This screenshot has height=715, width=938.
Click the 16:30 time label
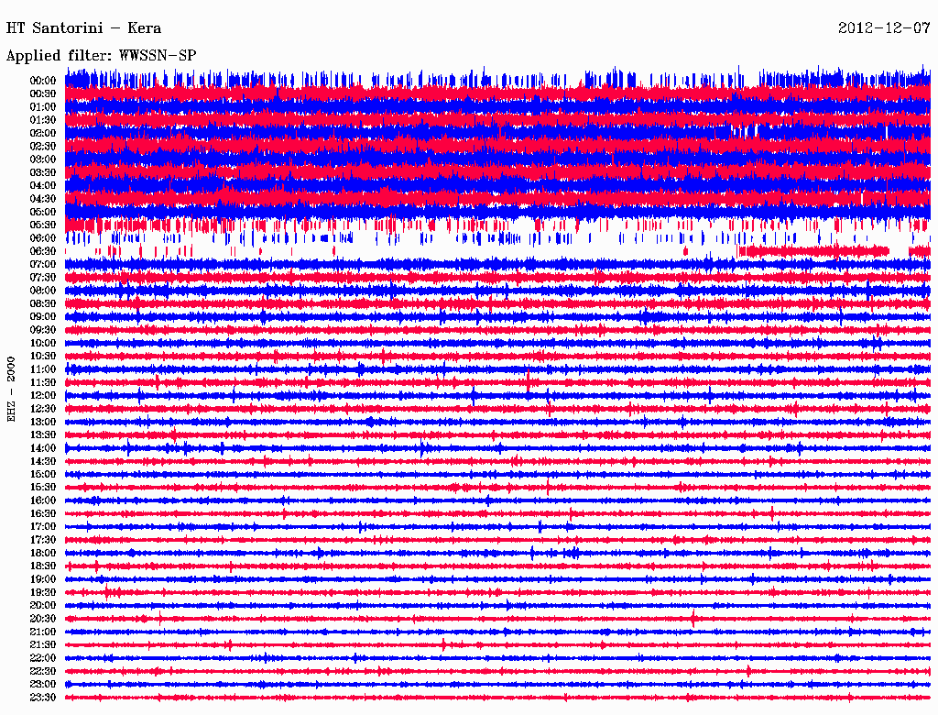43,514
